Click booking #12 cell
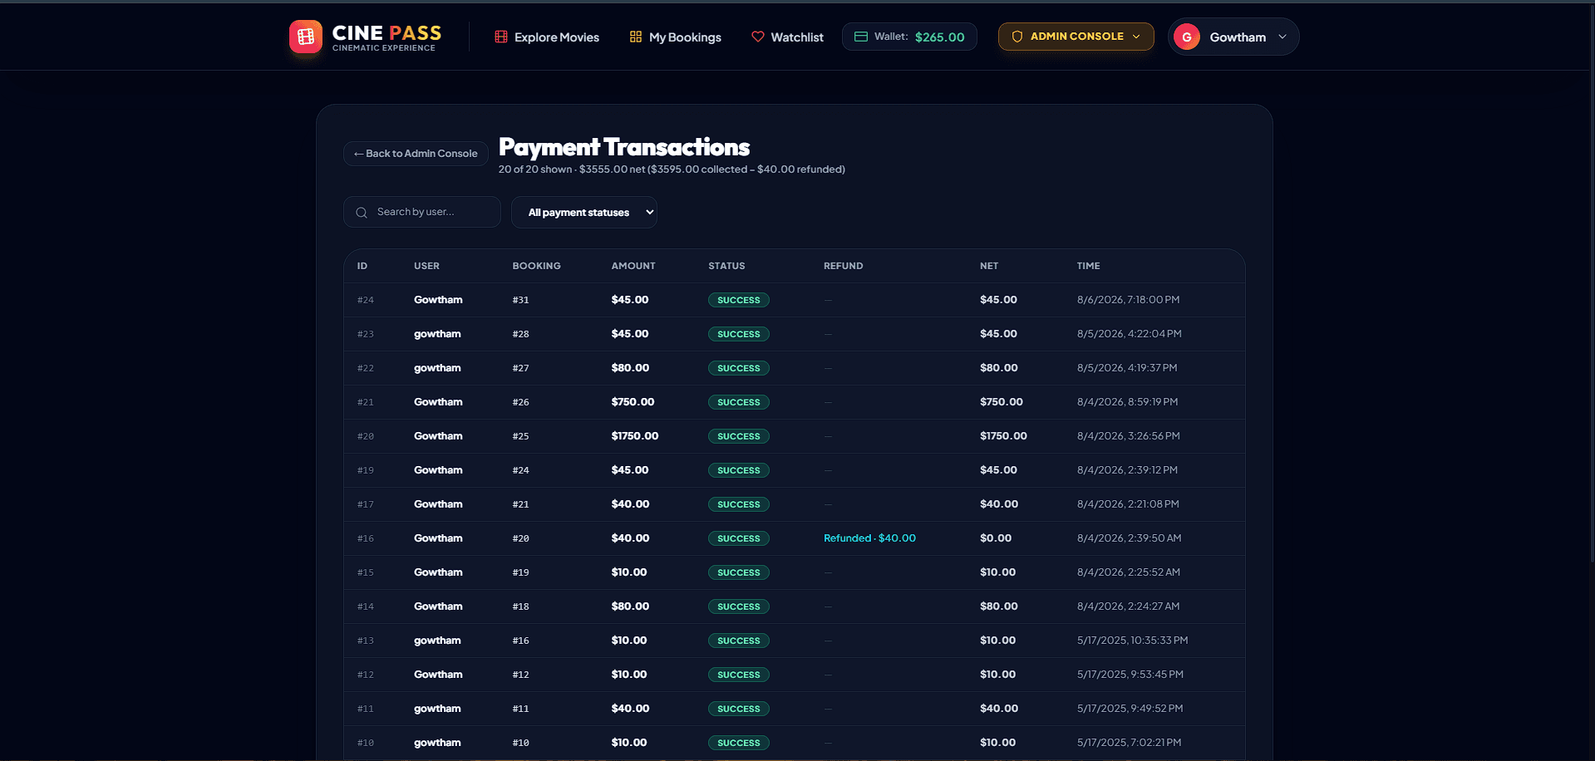Viewport: 1595px width, 761px height. (520, 675)
